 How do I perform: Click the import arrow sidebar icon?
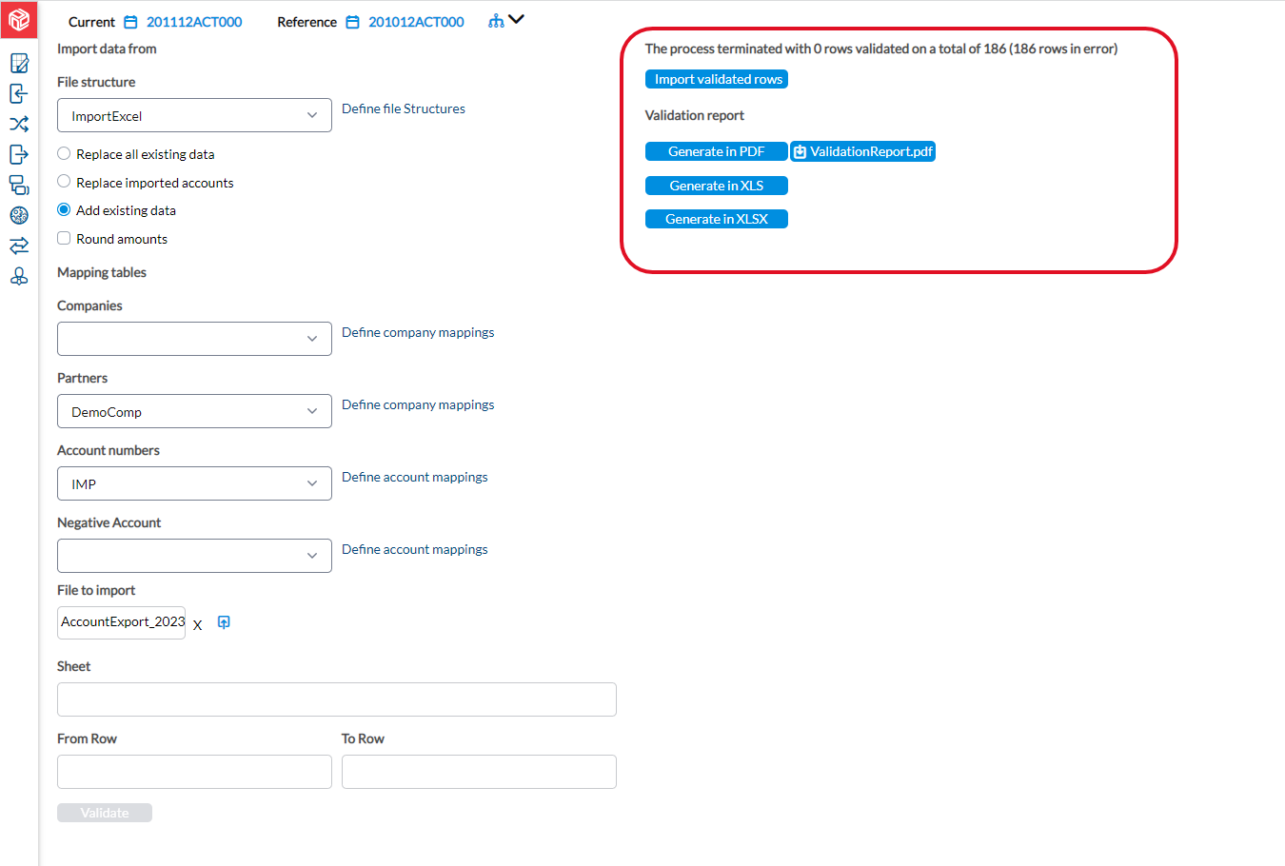pos(19,93)
